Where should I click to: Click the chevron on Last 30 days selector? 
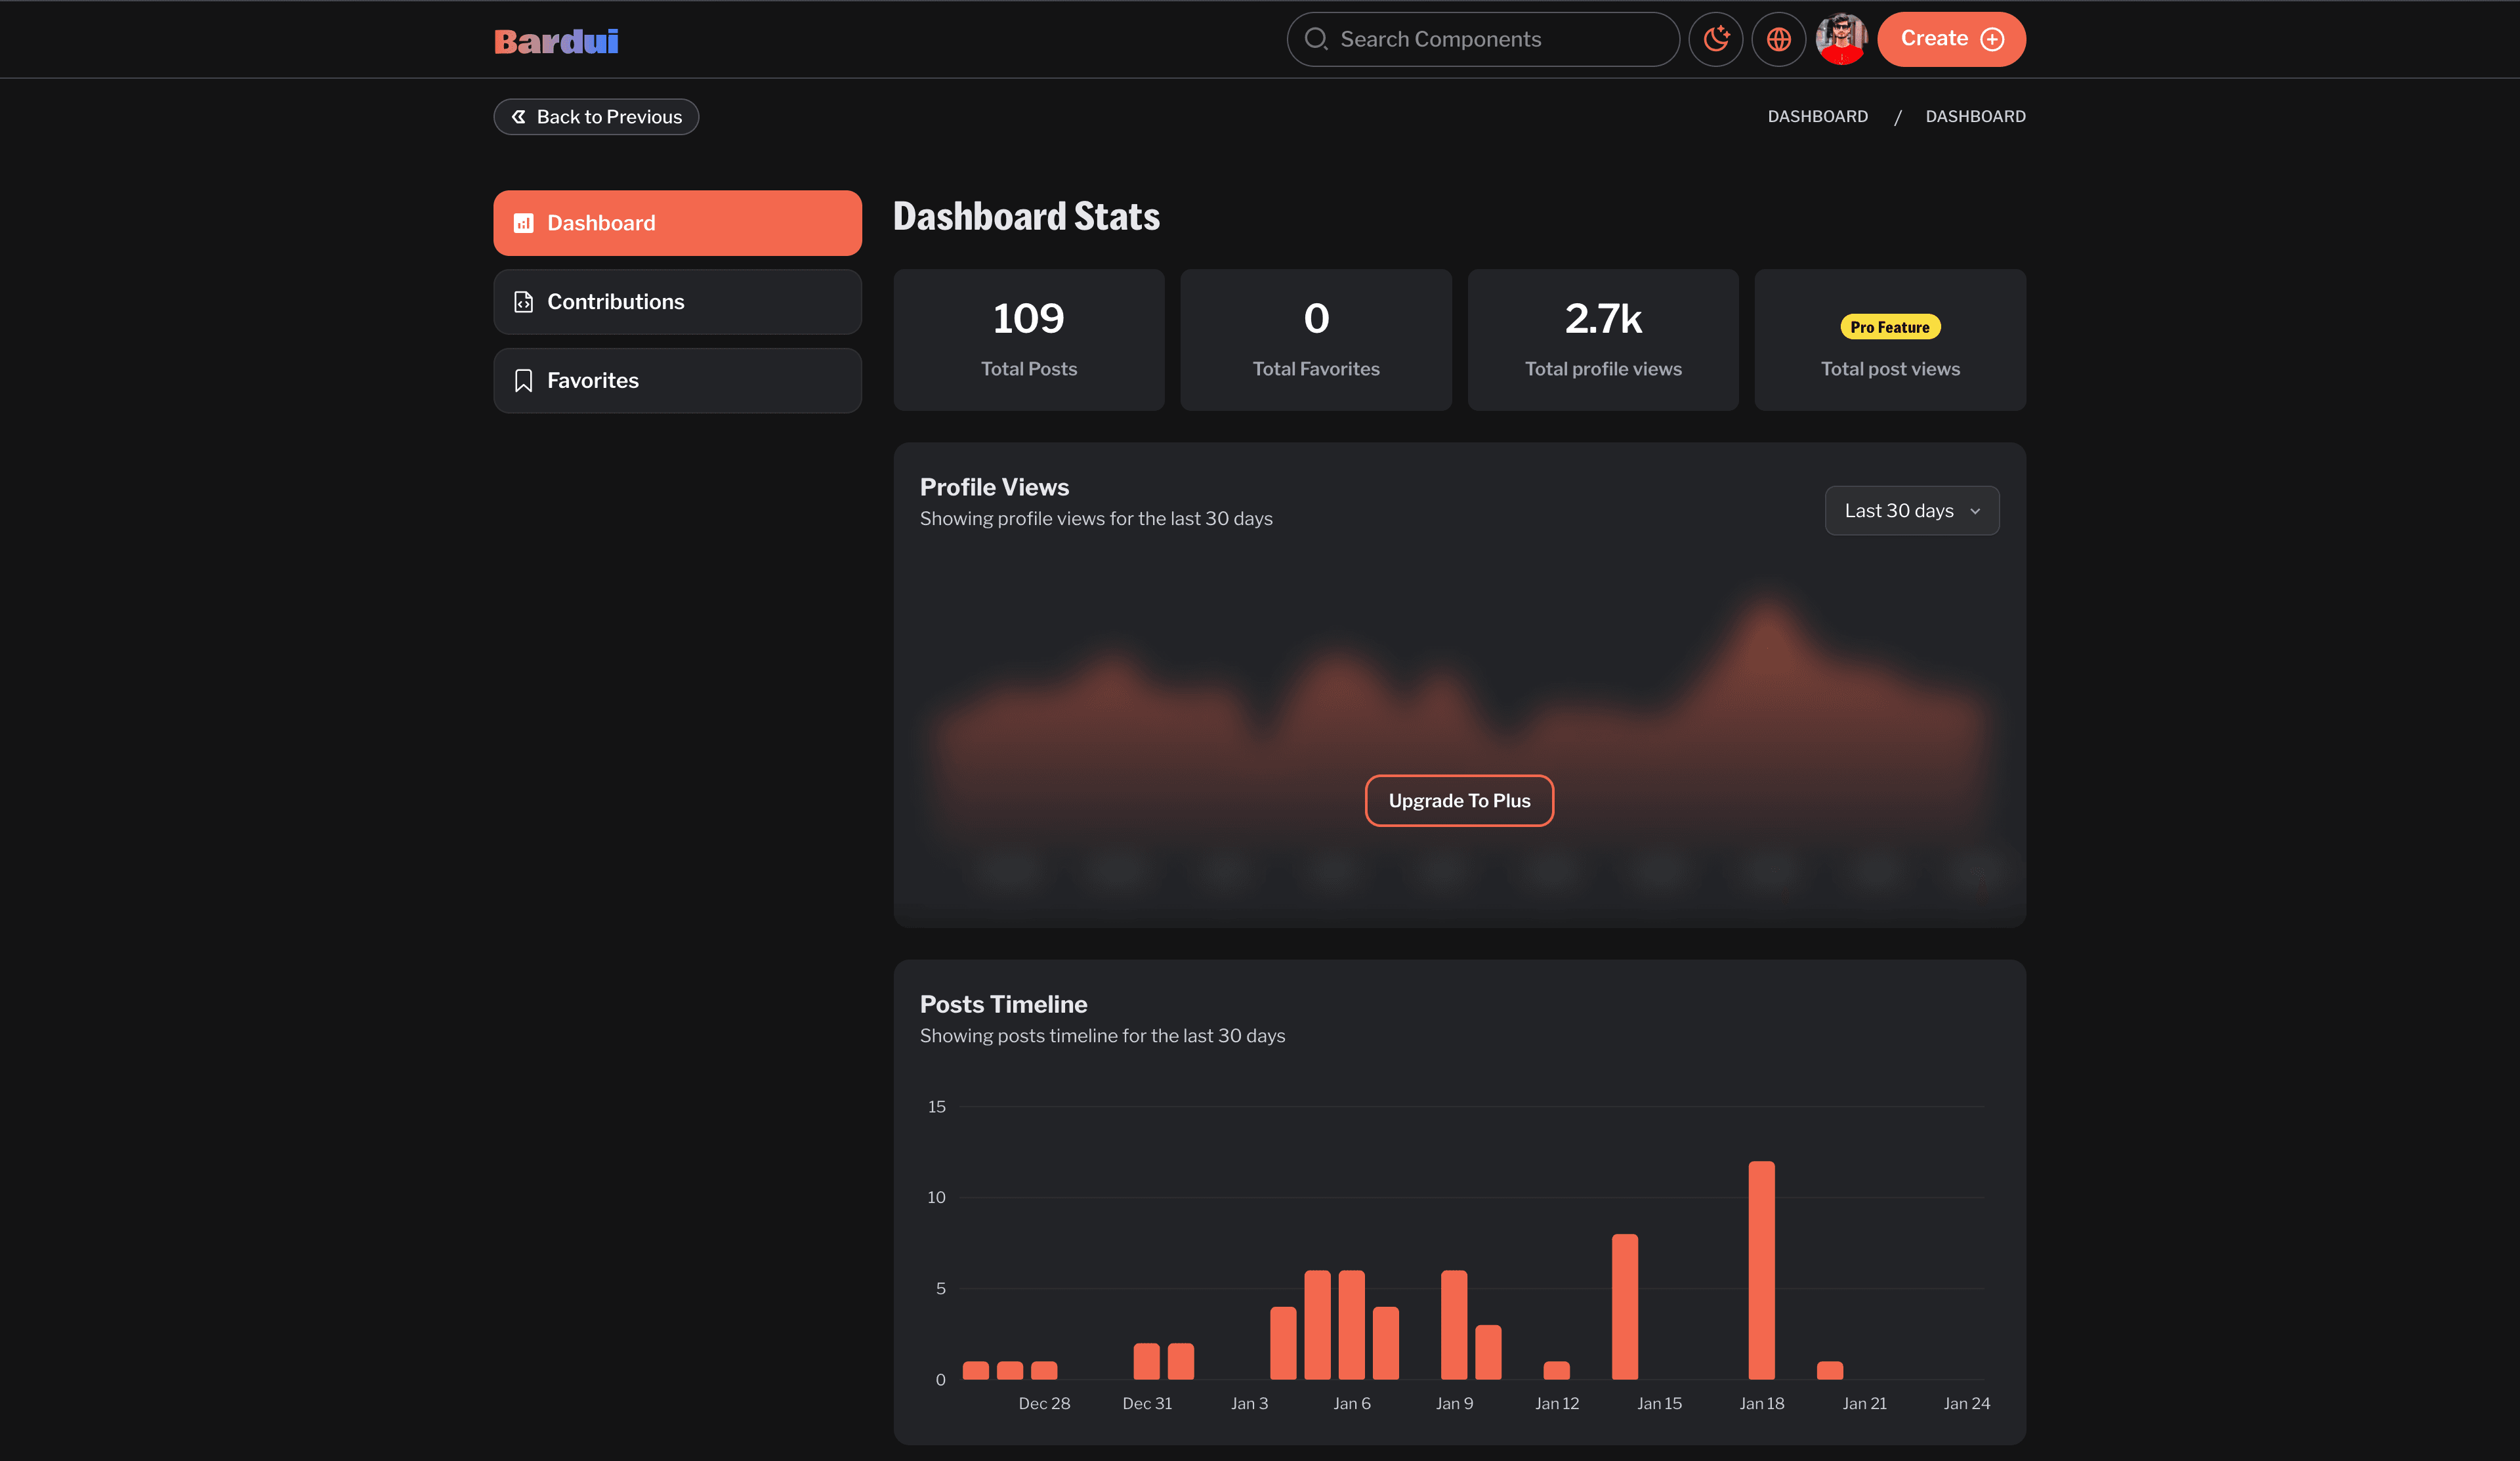coord(1975,511)
